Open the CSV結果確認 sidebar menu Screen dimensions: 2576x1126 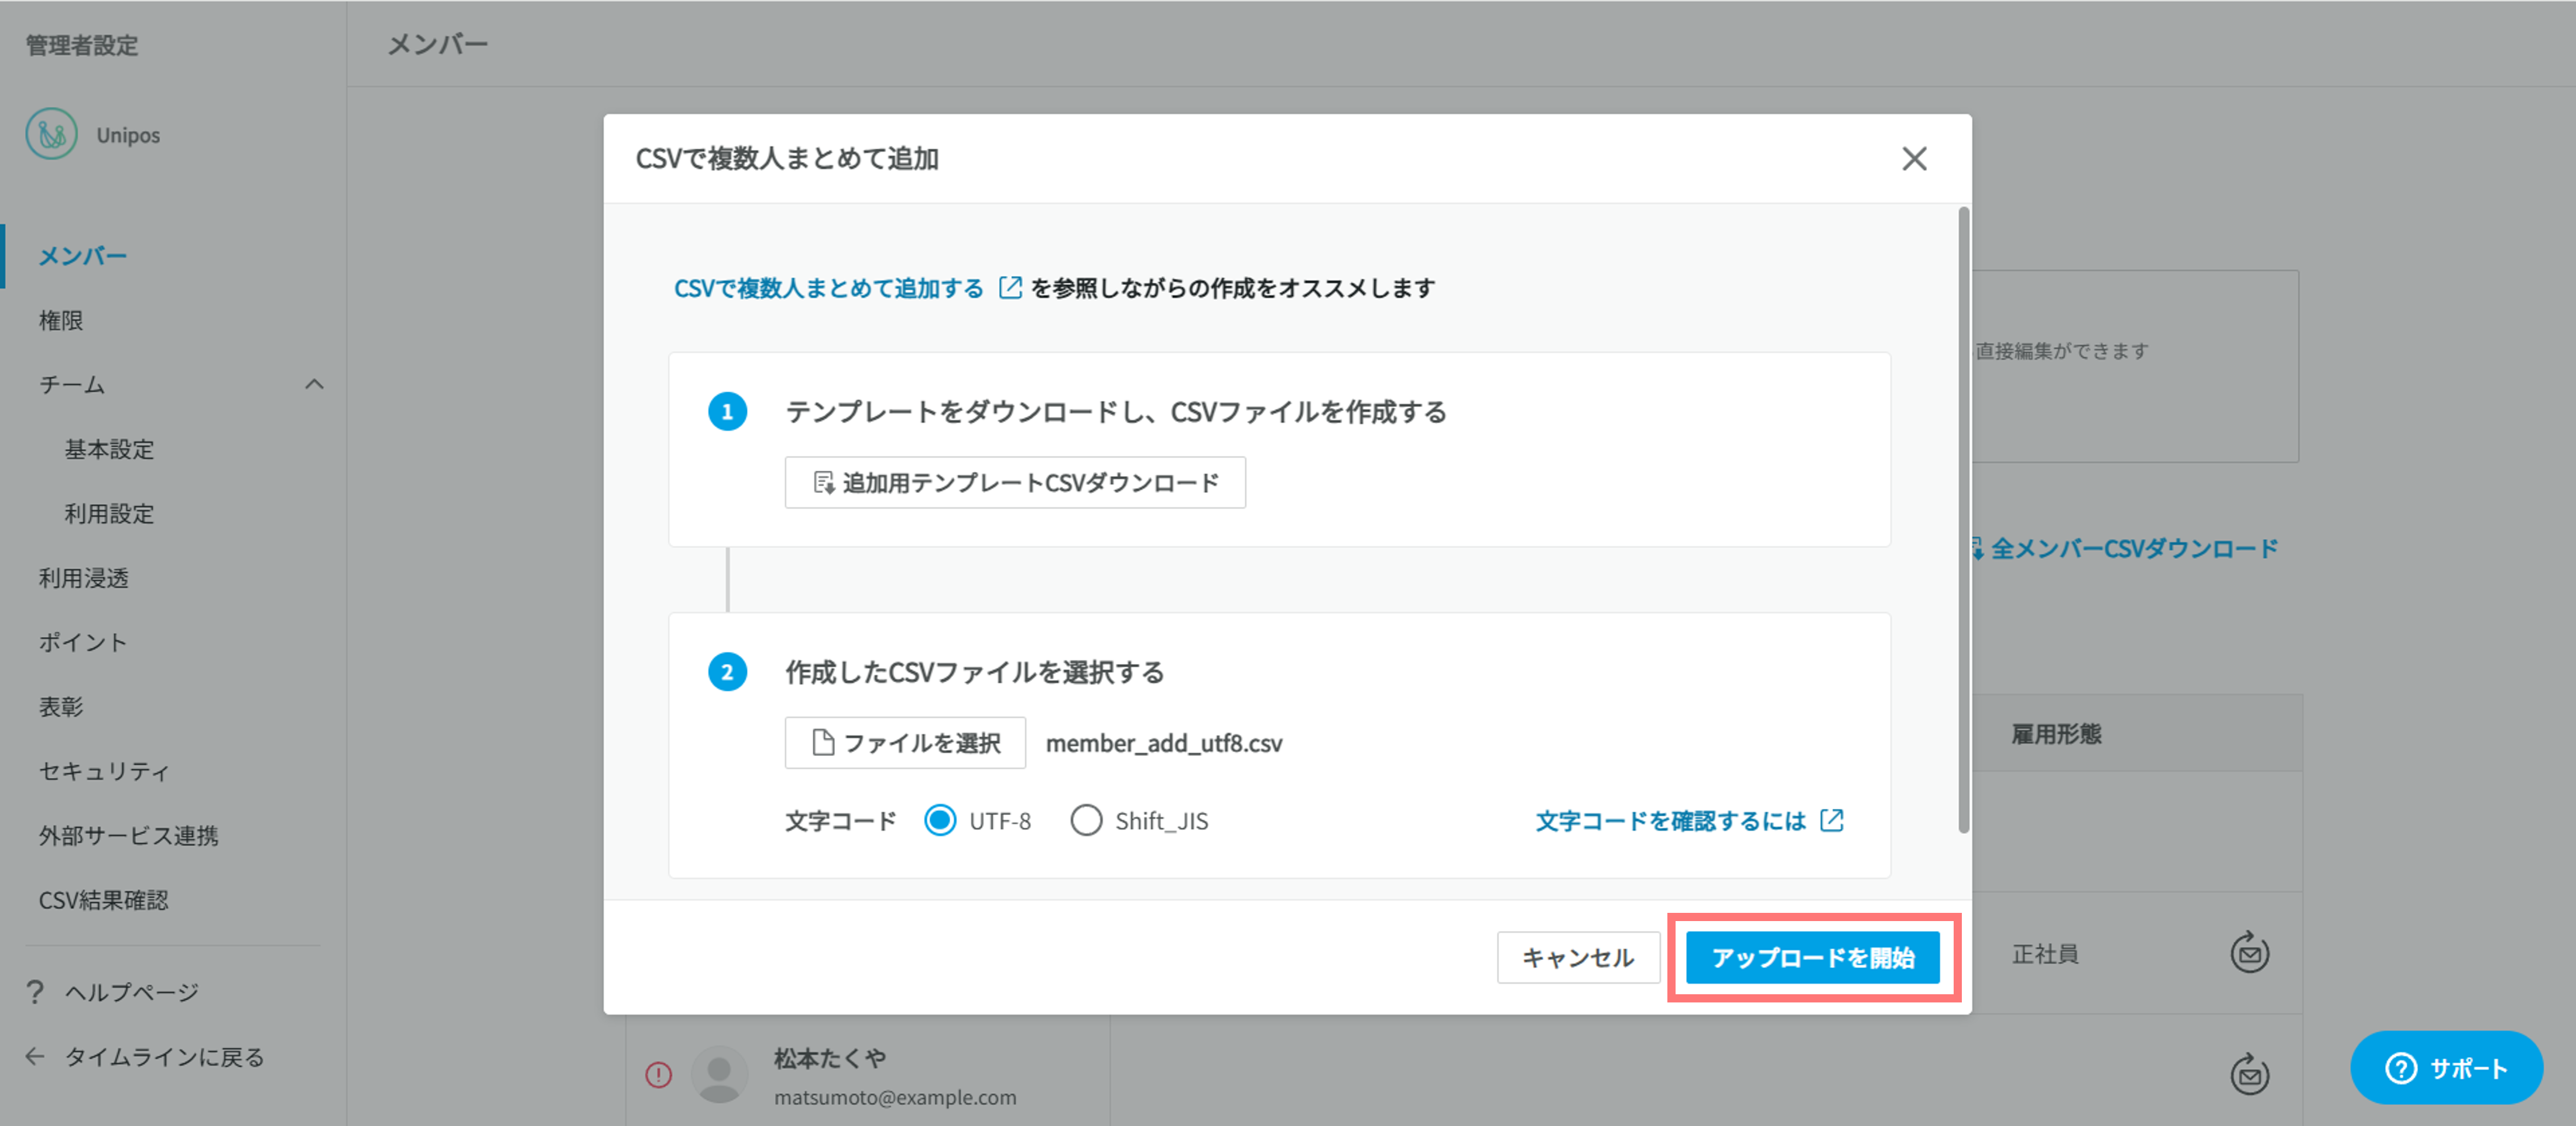pos(104,900)
